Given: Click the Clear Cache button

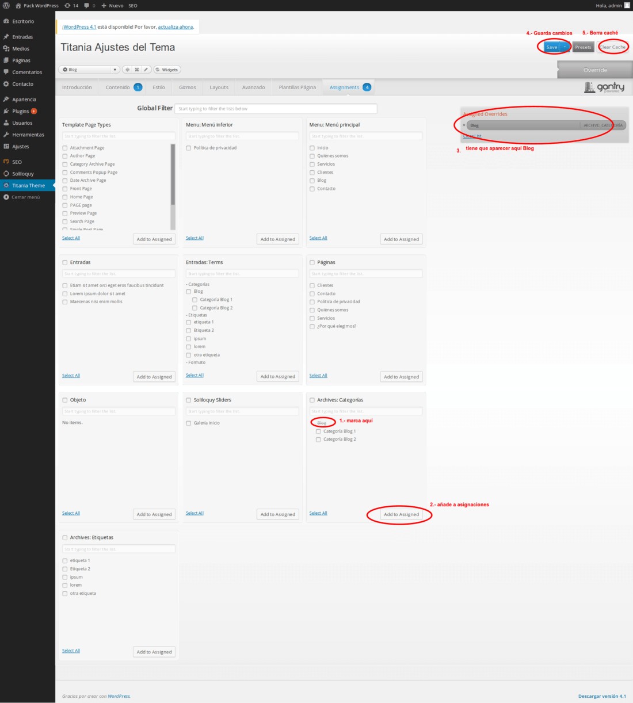Looking at the screenshot, I should (x=613, y=47).
